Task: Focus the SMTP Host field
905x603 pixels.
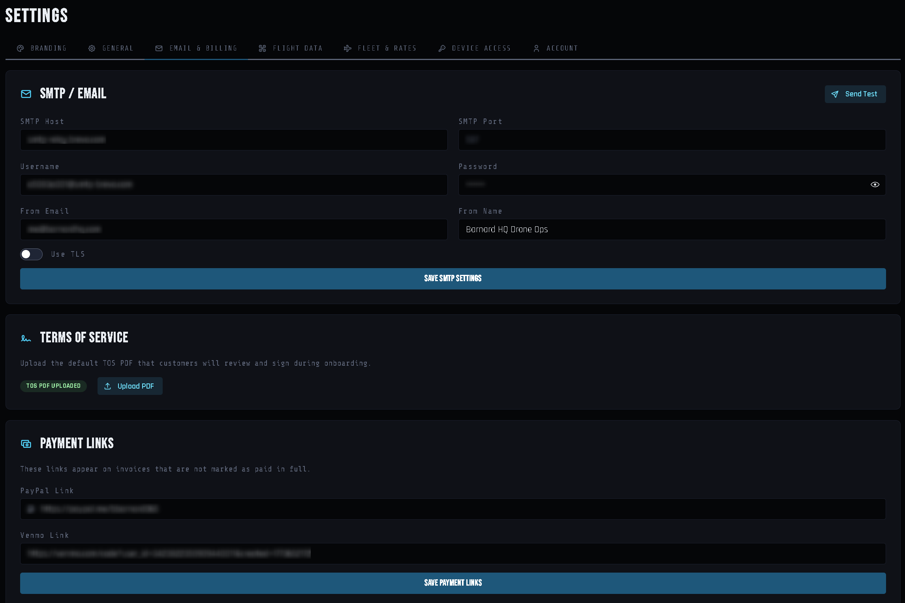Action: [234, 140]
